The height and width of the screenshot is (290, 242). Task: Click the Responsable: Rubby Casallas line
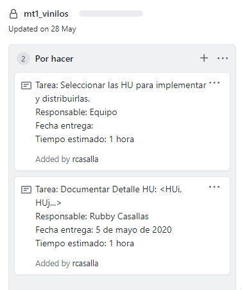point(92,216)
